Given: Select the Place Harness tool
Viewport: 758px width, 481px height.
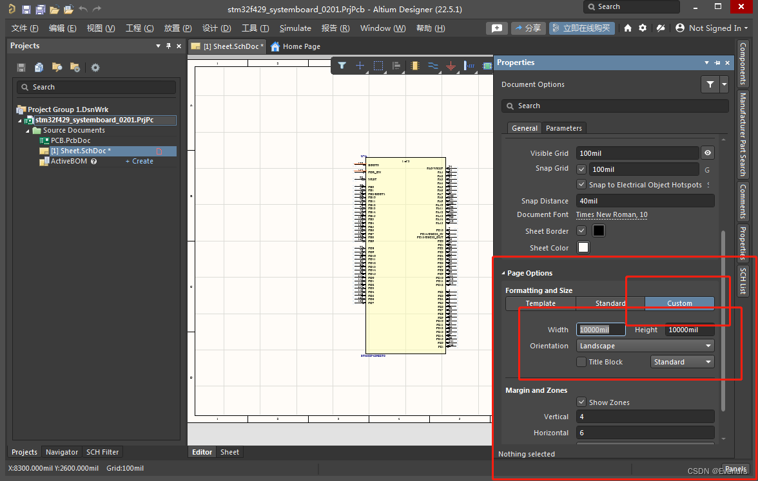Looking at the screenshot, I should click(x=469, y=66).
